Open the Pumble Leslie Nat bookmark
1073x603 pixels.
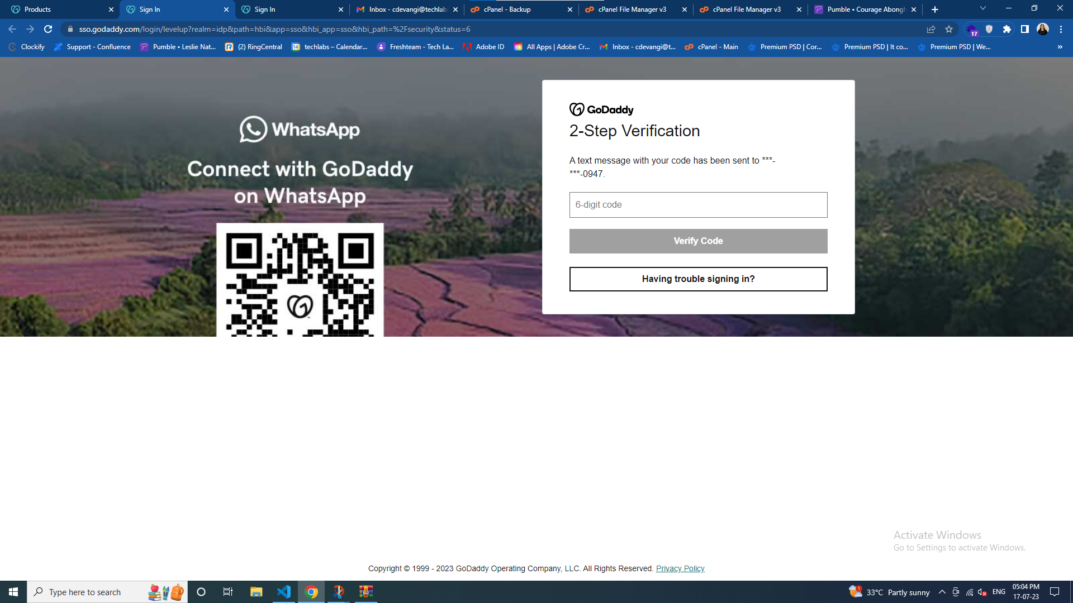(x=178, y=47)
